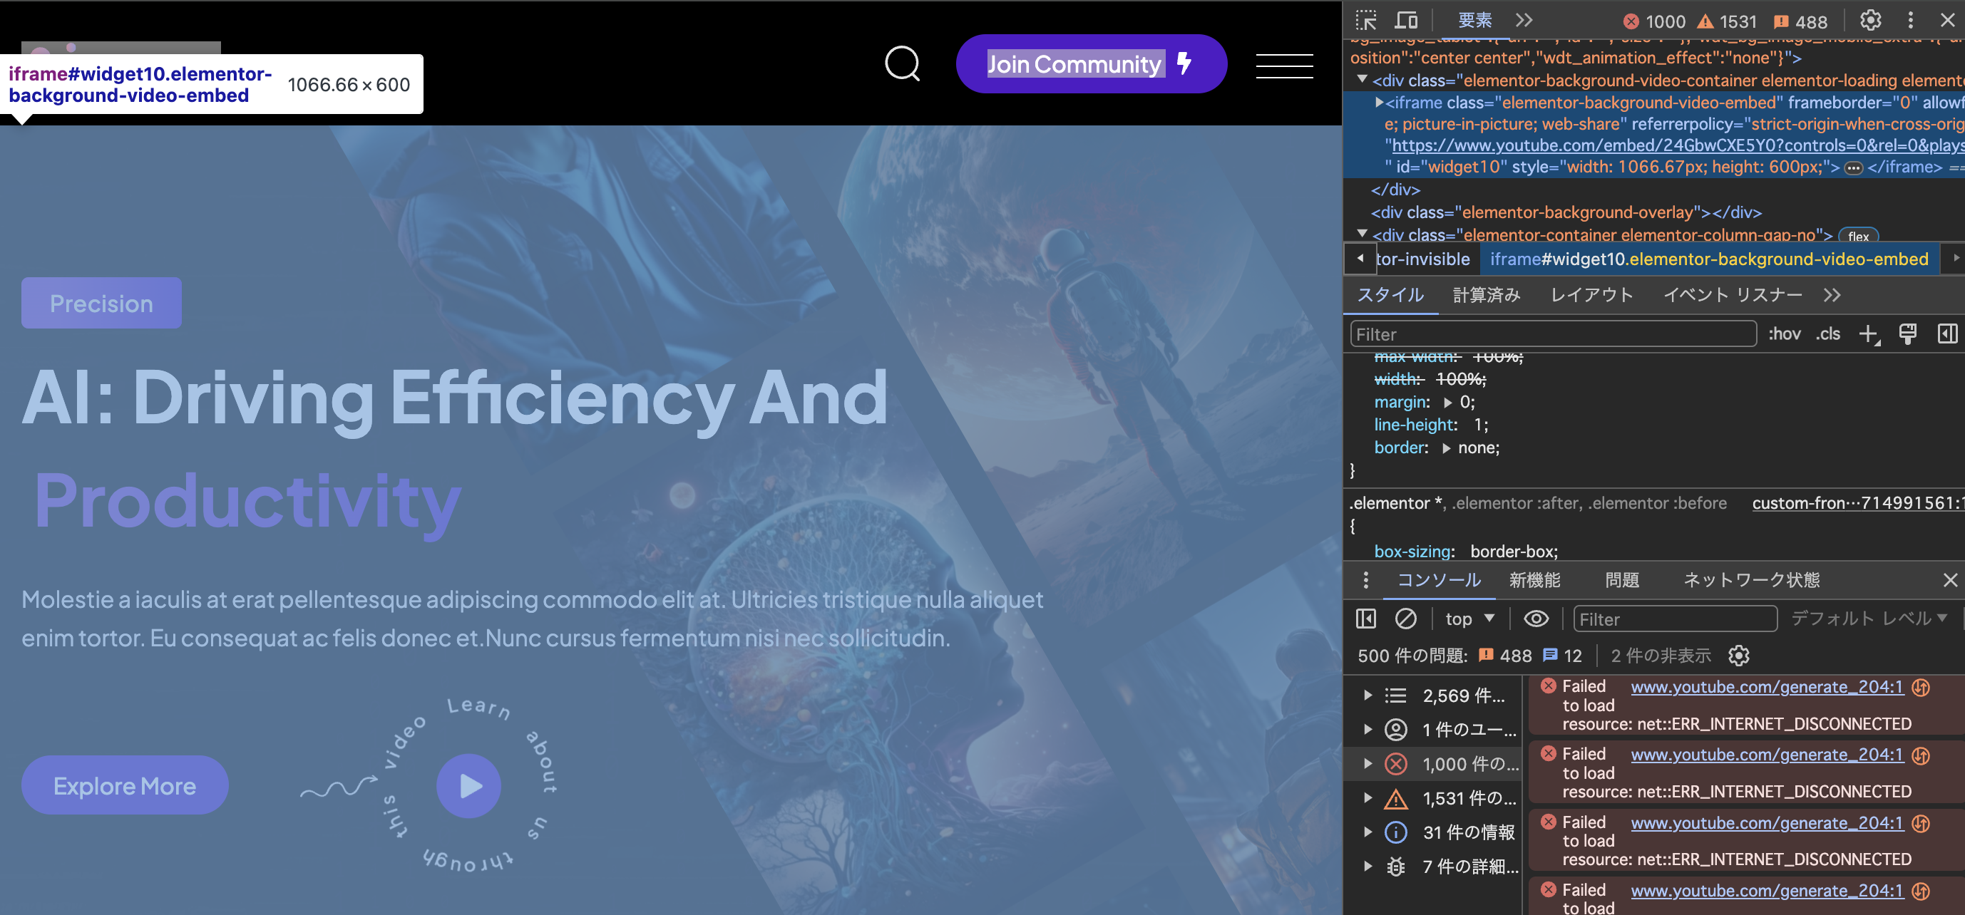Switch to the 新機能 drawer tab
This screenshot has width=1965, height=915.
pos(1534,580)
